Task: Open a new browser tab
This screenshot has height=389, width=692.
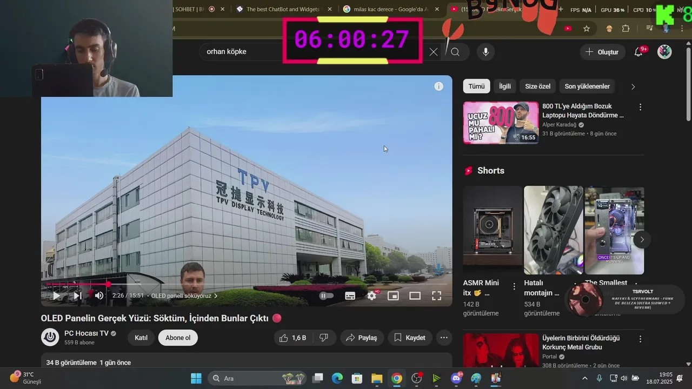Action: (561, 9)
